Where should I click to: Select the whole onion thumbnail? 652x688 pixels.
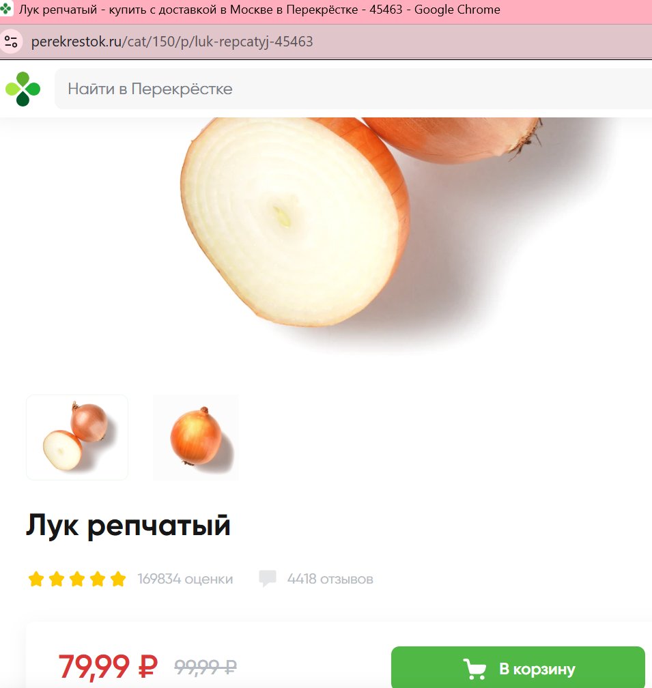click(196, 437)
